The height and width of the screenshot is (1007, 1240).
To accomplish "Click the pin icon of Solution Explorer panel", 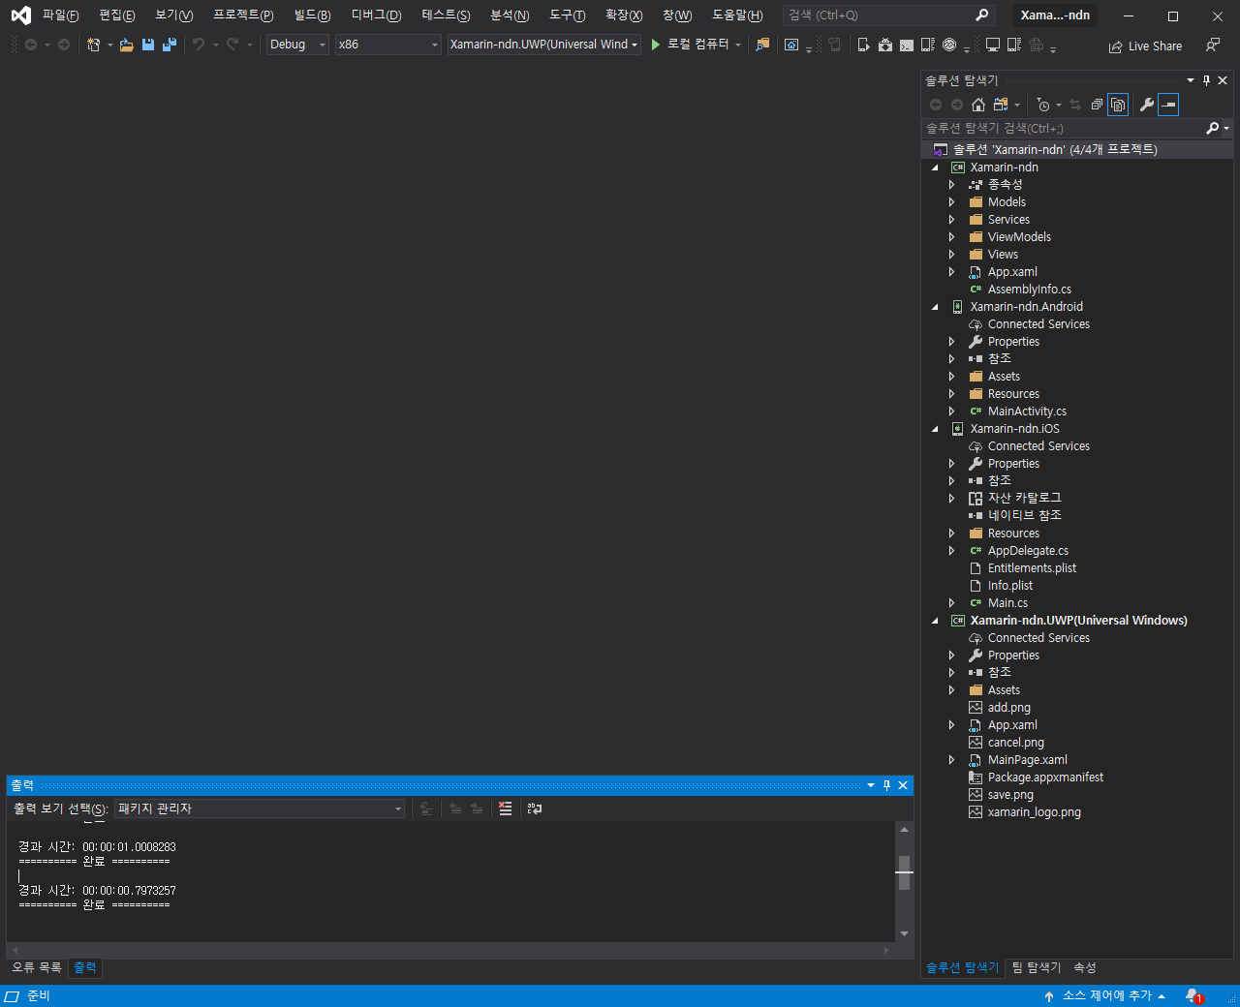I will tap(1206, 80).
